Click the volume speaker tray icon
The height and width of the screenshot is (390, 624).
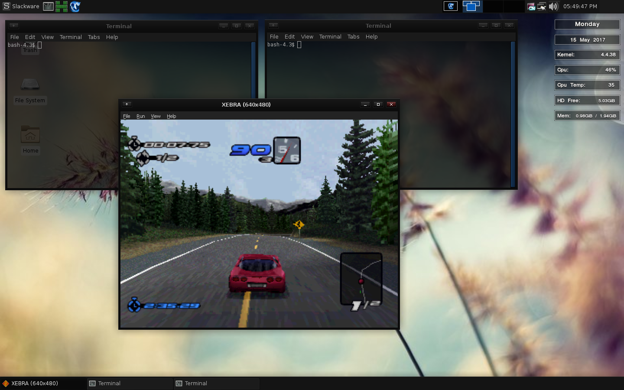pos(553,6)
